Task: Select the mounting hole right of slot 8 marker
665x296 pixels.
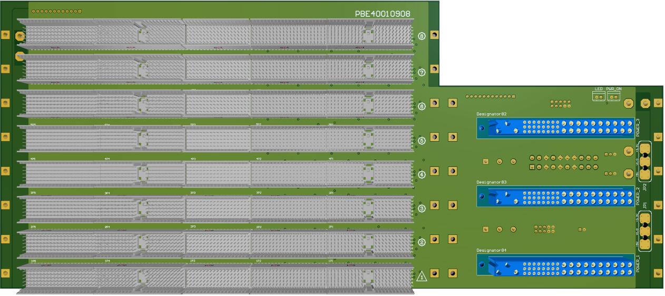Action: tap(435, 35)
